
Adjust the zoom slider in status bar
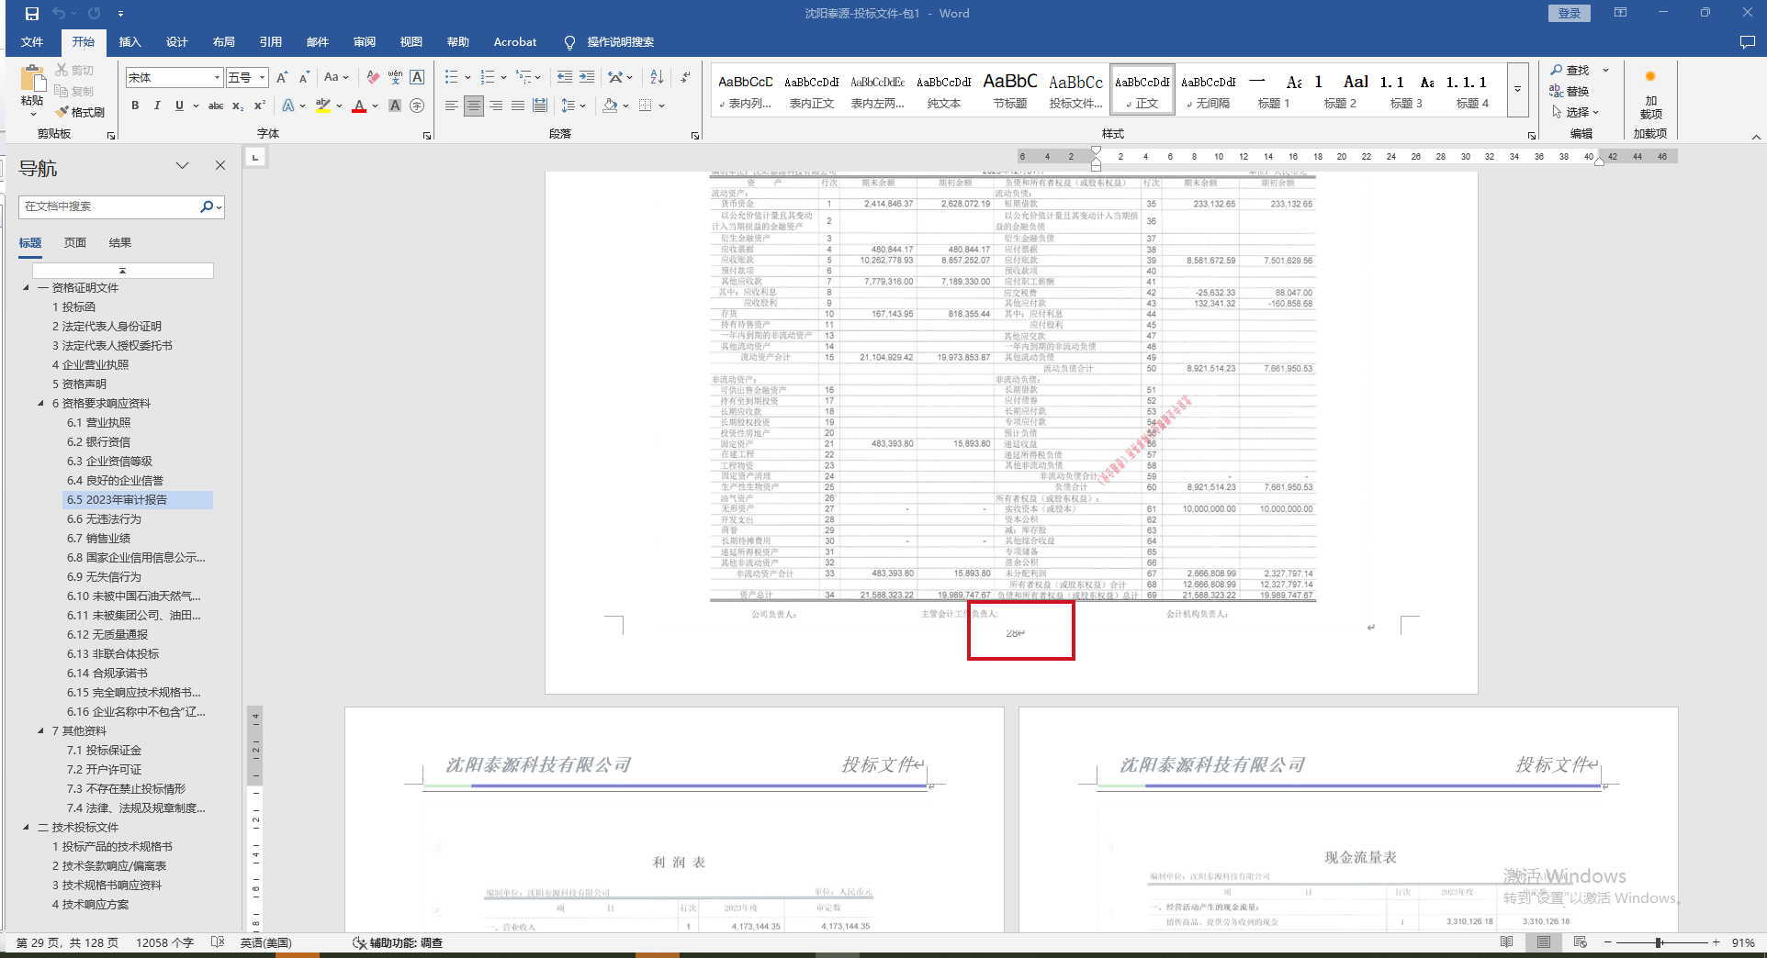click(x=1659, y=943)
